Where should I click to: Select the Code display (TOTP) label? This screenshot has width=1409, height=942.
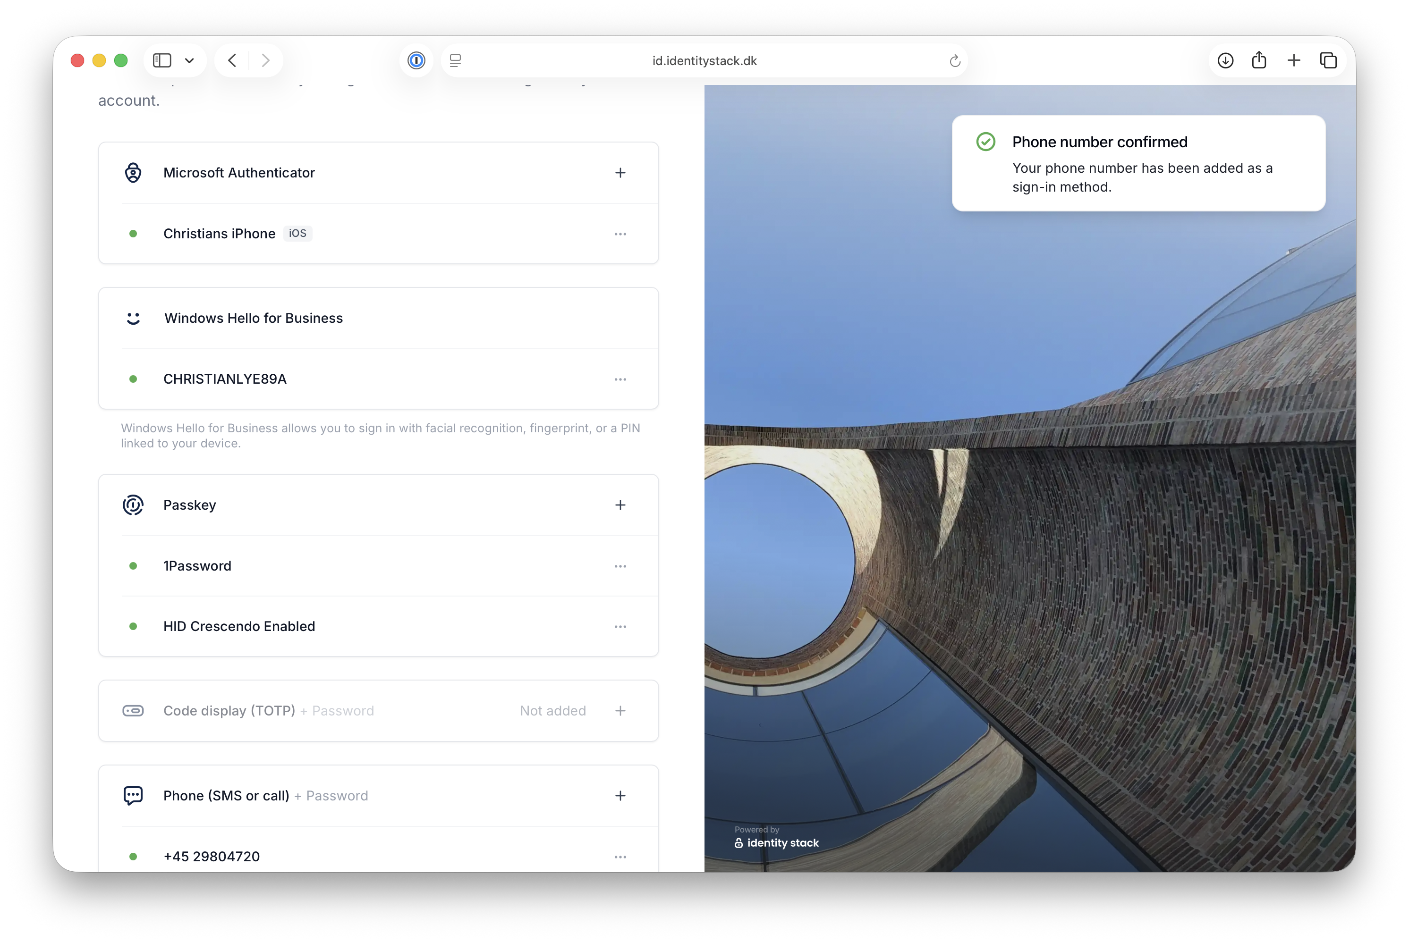229,711
